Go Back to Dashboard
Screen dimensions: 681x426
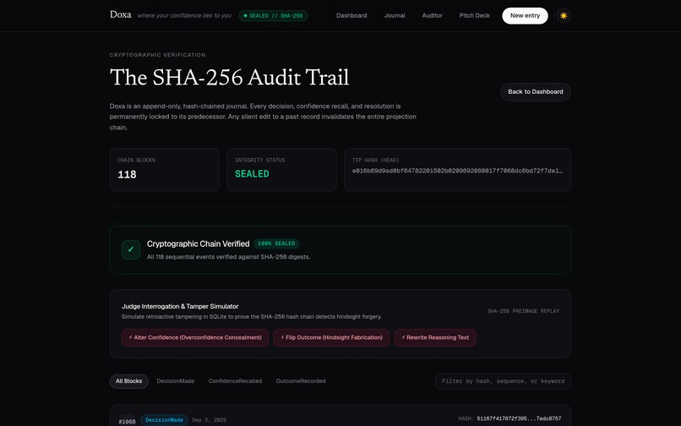535,92
